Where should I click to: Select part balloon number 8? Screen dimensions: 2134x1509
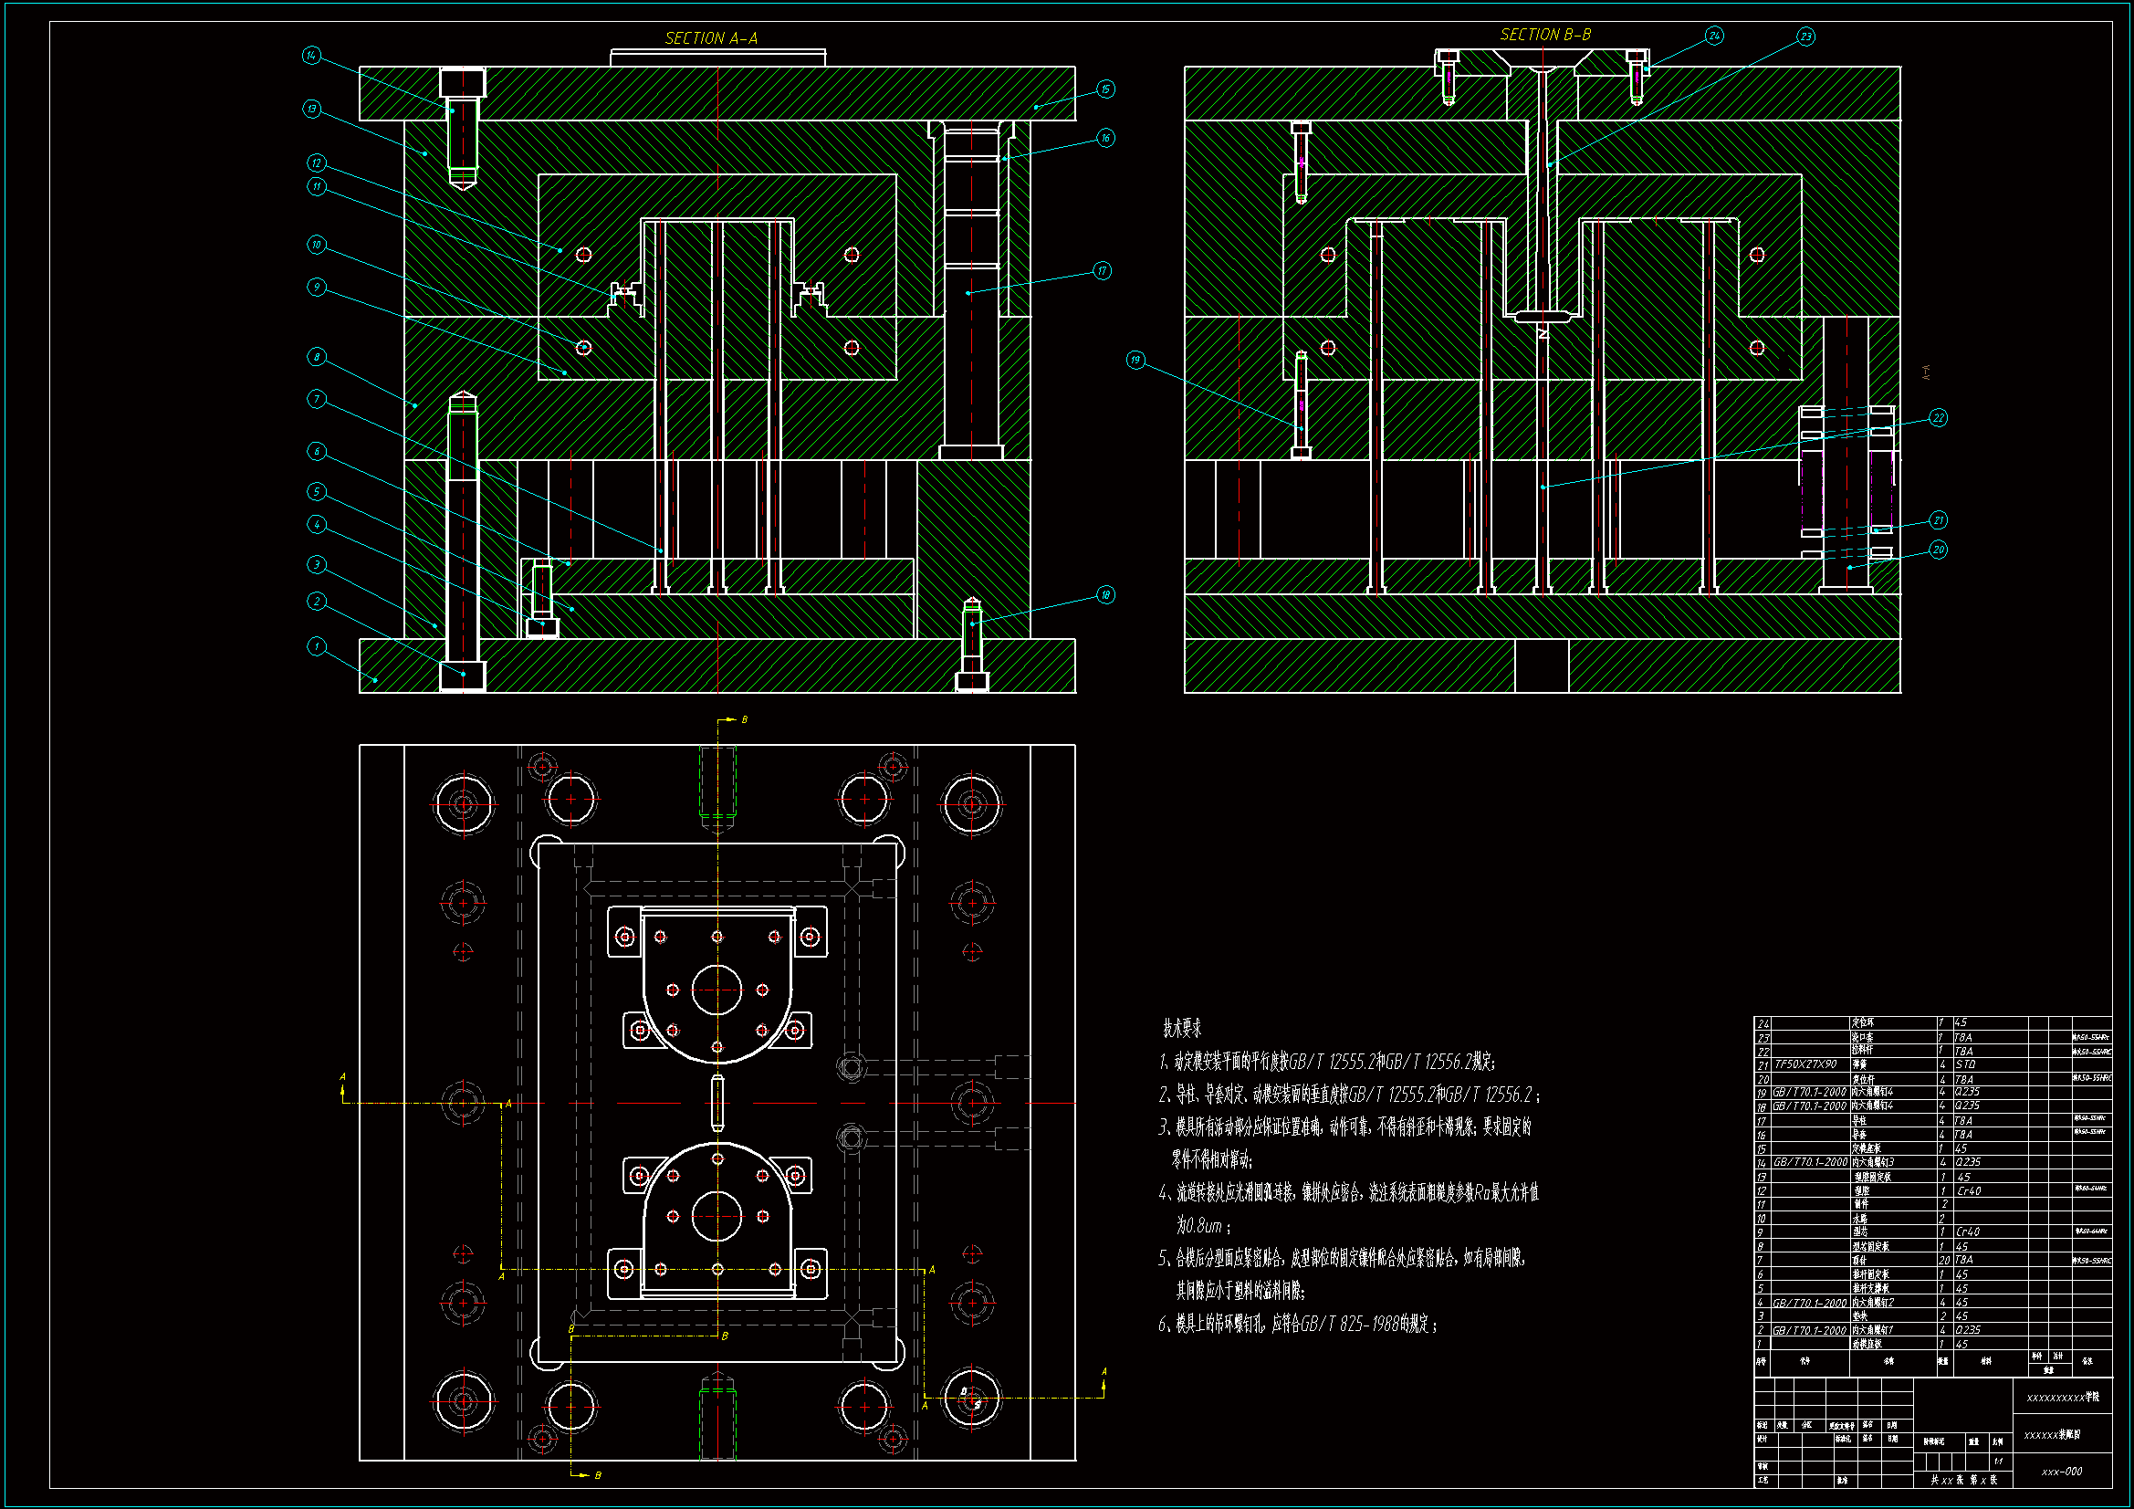click(x=317, y=357)
